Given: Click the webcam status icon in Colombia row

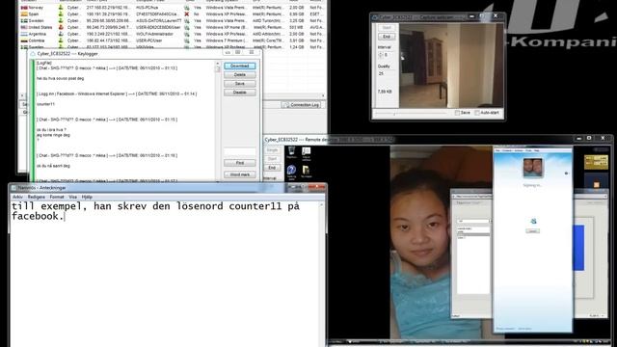Looking at the screenshot, I should 186,40.
